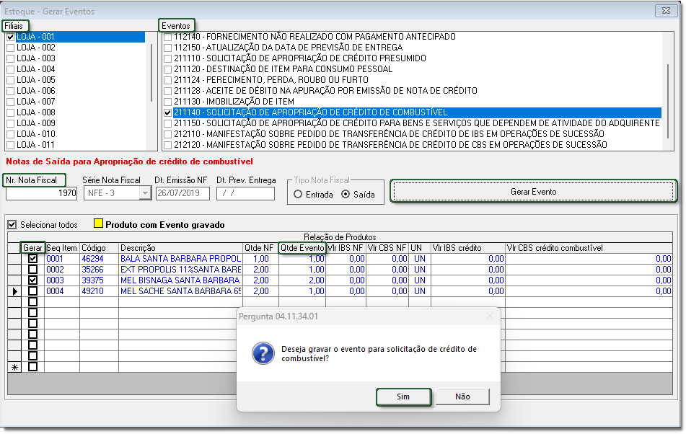Click the Nr. Nota Fiscal input field
Viewport: 686px width, 434px height.
(42, 193)
